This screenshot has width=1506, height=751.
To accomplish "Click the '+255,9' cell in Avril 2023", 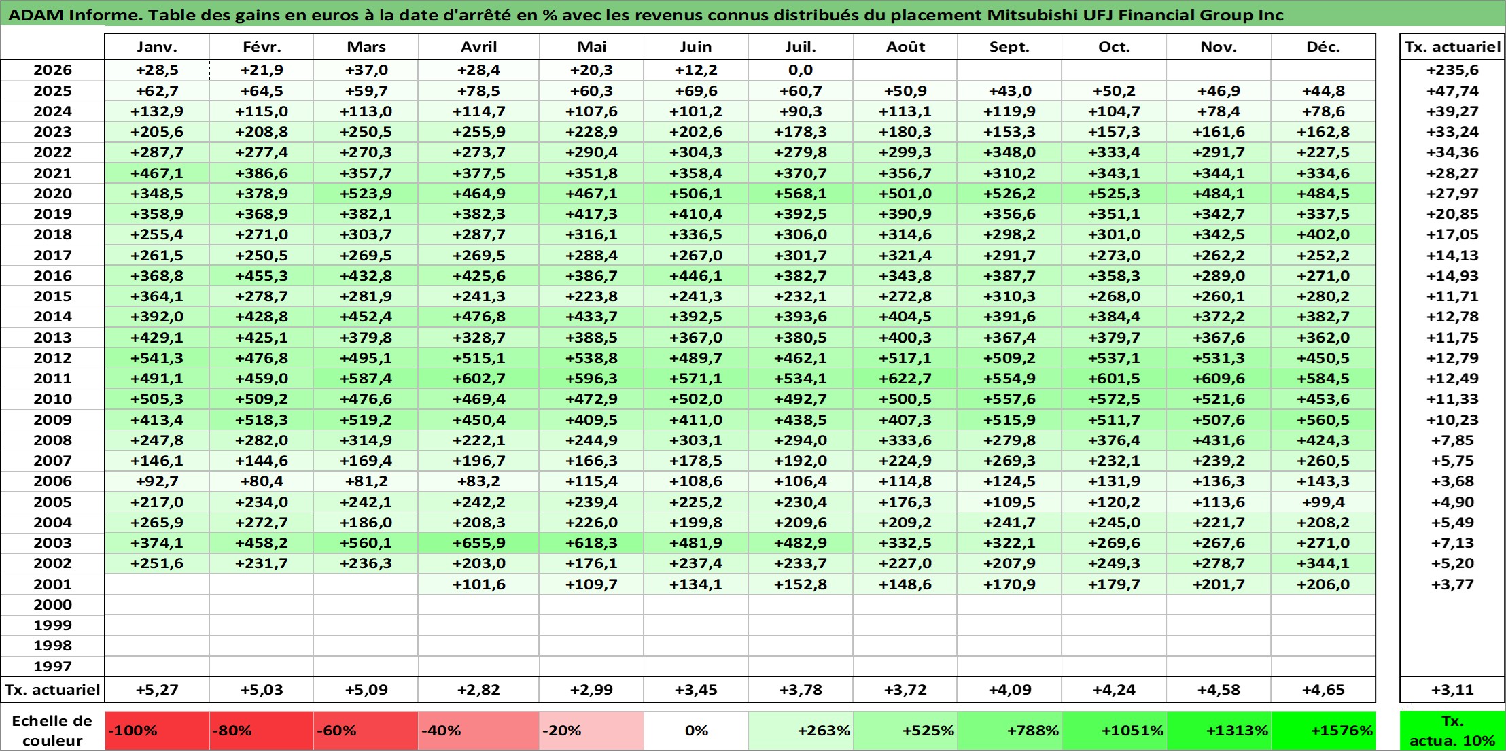I will point(478,132).
